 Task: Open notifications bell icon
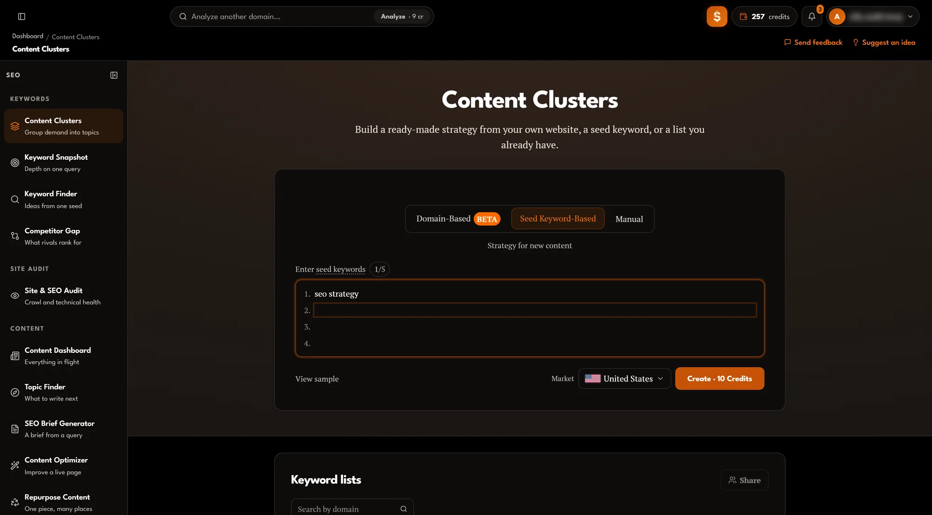point(812,16)
